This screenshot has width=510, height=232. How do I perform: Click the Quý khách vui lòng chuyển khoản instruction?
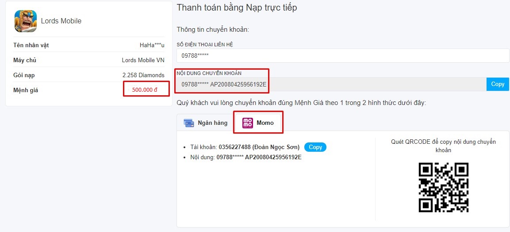pos(301,102)
